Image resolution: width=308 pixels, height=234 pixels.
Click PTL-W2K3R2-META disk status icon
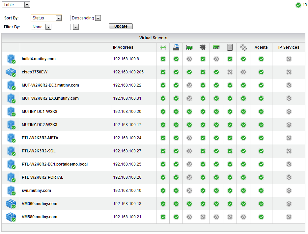[x=230, y=138]
